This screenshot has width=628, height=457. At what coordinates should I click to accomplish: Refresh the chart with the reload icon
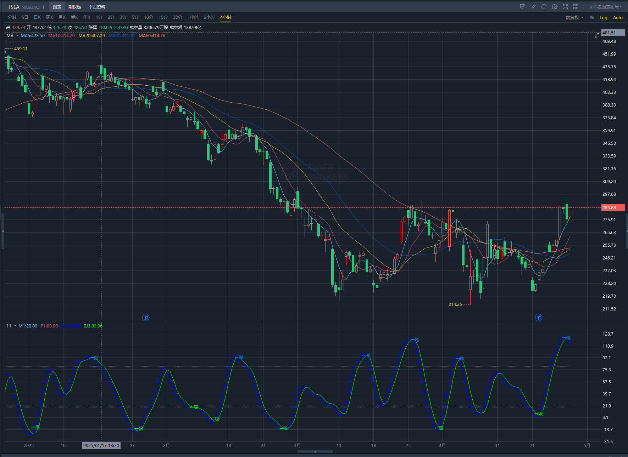[x=544, y=7]
